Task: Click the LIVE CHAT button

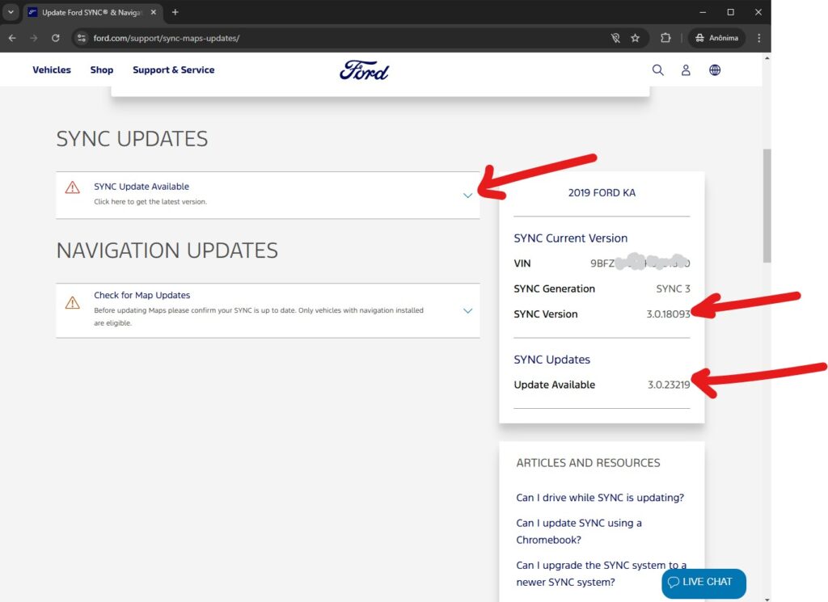Action: point(703,583)
